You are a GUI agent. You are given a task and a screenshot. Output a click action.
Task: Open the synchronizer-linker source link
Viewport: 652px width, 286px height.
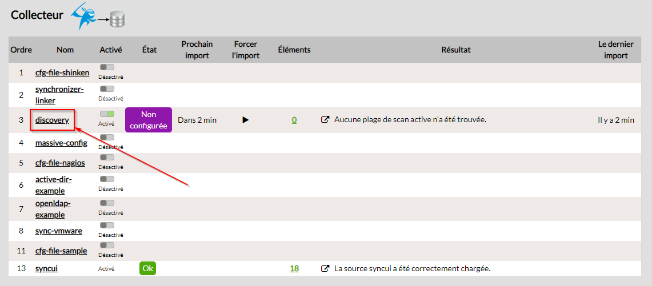coord(59,95)
